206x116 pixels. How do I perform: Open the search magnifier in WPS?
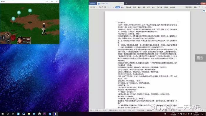pyautogui.click(x=186, y=7)
